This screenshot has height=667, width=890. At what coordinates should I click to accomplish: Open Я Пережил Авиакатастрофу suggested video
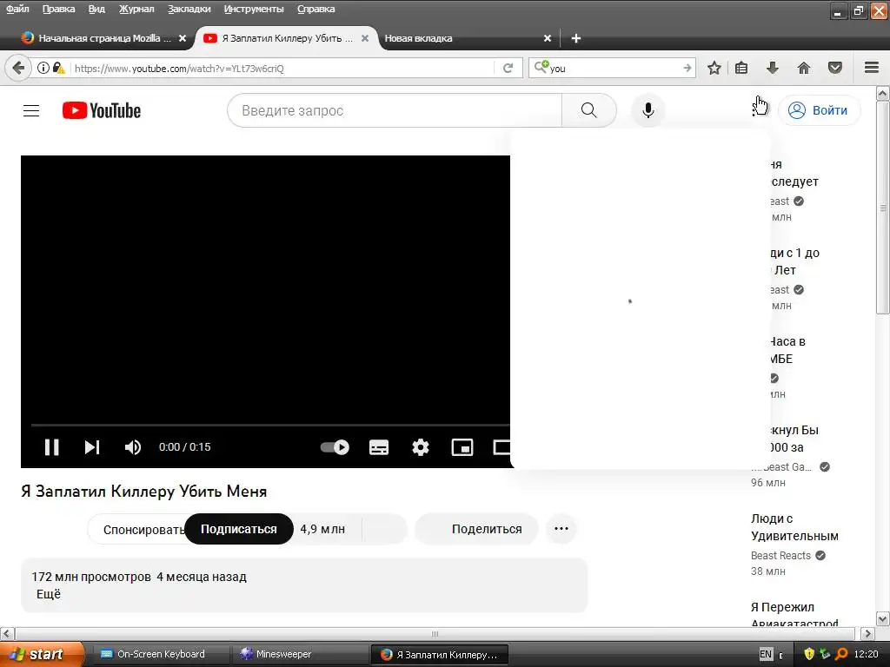click(794, 615)
